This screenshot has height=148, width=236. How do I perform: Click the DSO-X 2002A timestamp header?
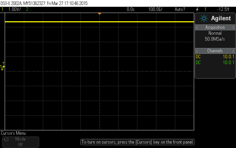pyautogui.click(x=44, y=3)
